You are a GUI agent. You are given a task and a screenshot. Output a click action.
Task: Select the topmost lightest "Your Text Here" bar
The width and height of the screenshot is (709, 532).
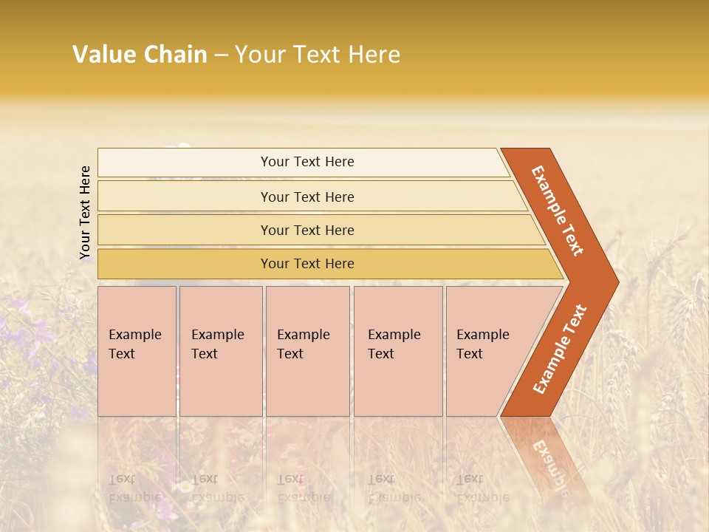[307, 162]
